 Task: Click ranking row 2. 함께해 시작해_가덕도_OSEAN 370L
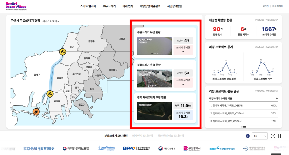pyautogui.click(x=243, y=113)
